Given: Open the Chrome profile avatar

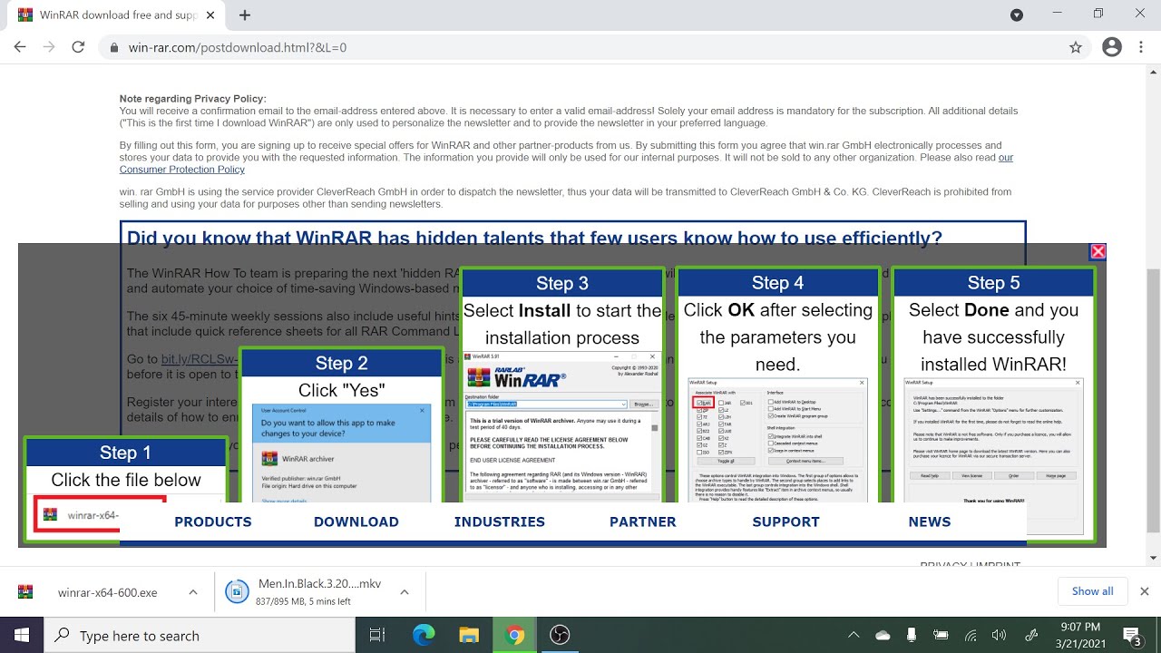Looking at the screenshot, I should tap(1112, 47).
